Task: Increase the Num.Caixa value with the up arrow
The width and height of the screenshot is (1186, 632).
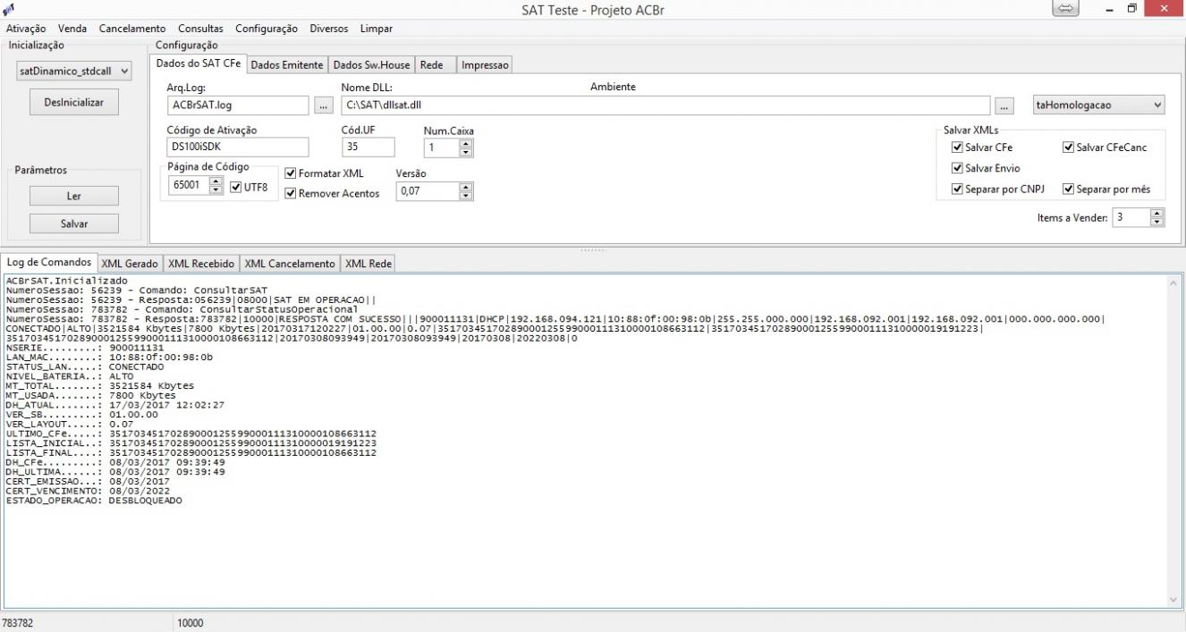Action: tap(465, 143)
